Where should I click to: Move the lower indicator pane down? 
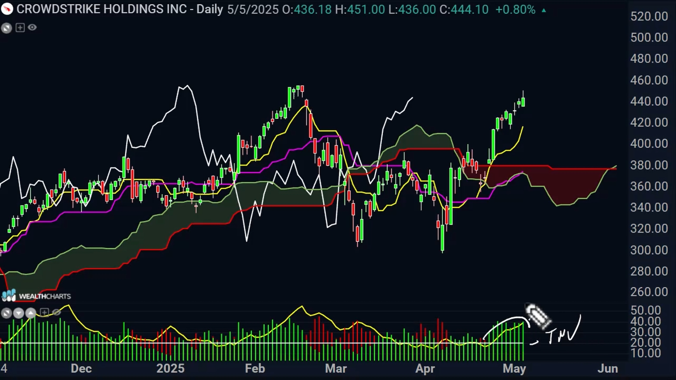18,312
